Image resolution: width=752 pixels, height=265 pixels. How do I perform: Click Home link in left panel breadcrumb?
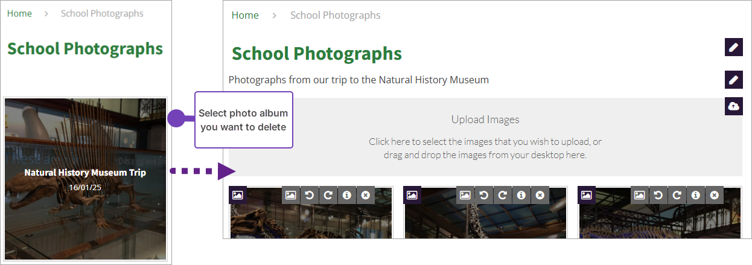[19, 13]
